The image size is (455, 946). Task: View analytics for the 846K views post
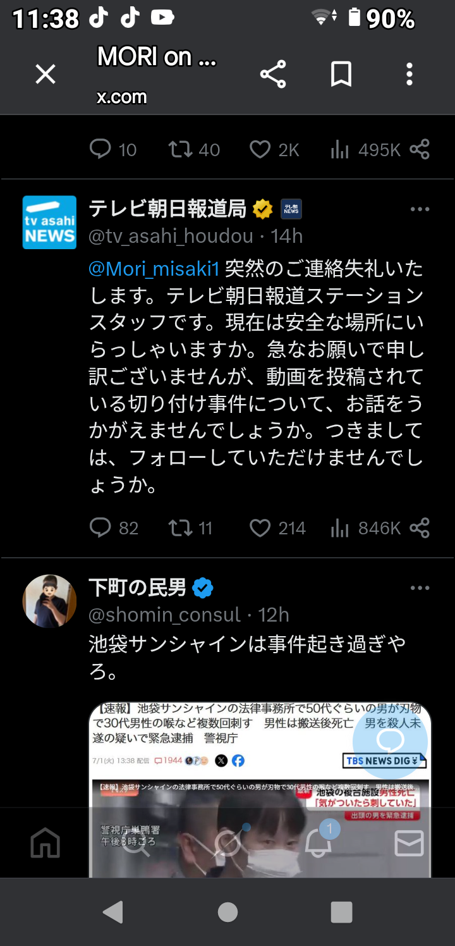point(340,528)
